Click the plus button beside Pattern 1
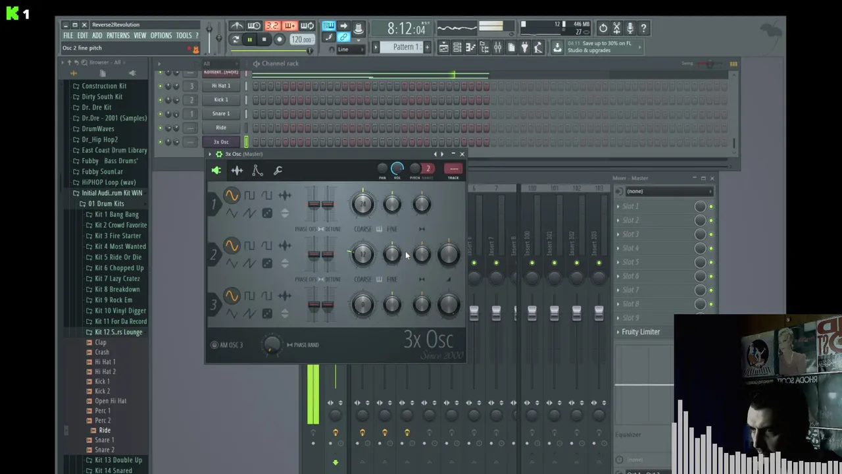842x474 pixels. pyautogui.click(x=427, y=47)
